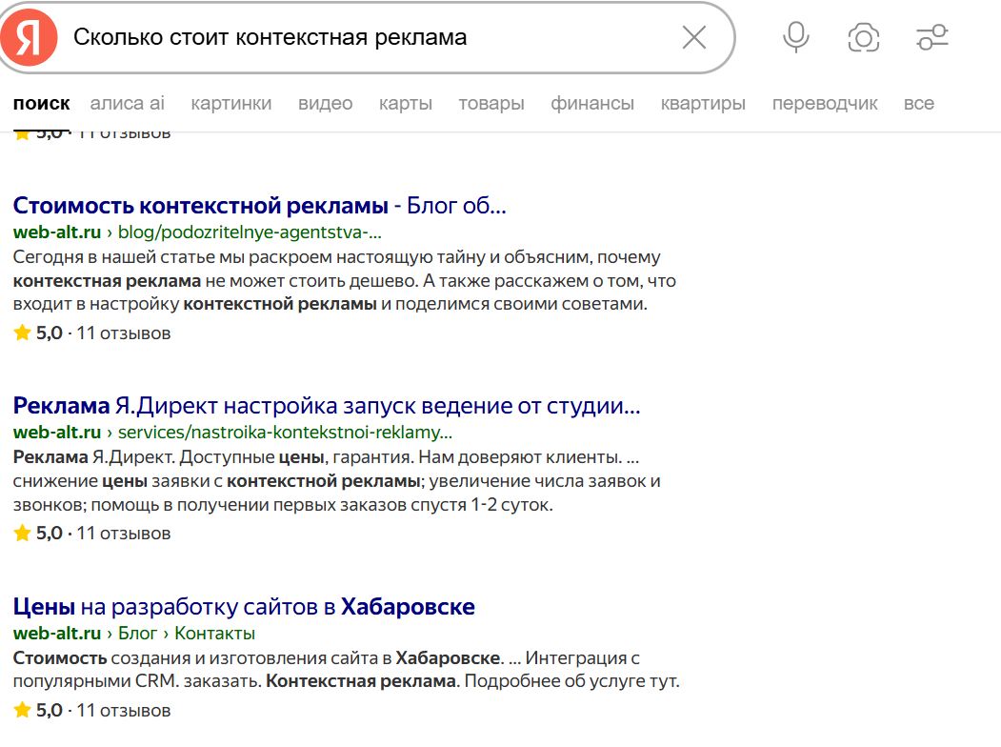Click '11 отзывов' under 'Реклама Я.Директ' result
The height and width of the screenshot is (747, 1001).
tap(123, 533)
